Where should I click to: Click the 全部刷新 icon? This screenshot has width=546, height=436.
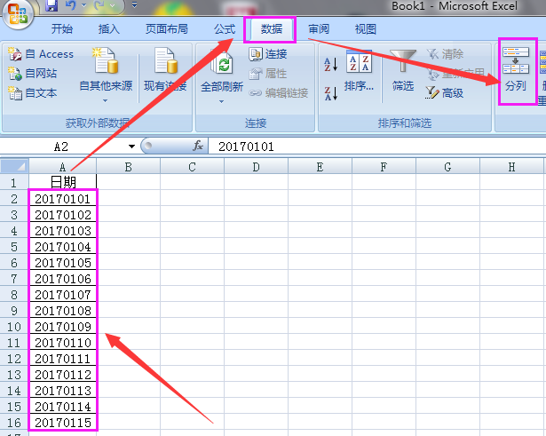tap(222, 63)
